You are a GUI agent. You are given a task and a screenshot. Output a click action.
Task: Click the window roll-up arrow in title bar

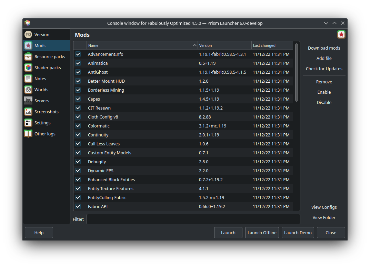point(334,23)
